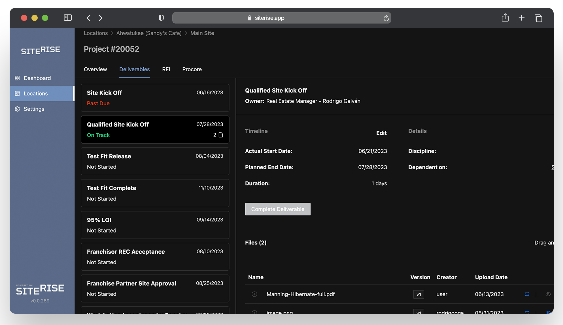Open the Dashboard via its grid icon
563x325 pixels.
(x=17, y=78)
